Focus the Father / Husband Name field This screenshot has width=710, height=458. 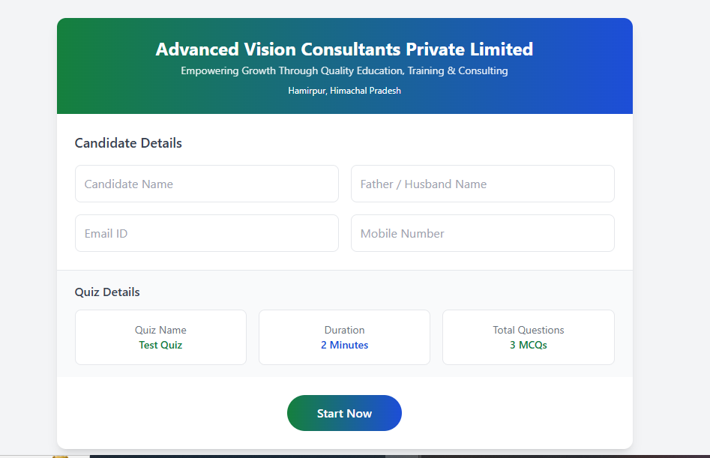[x=482, y=184]
